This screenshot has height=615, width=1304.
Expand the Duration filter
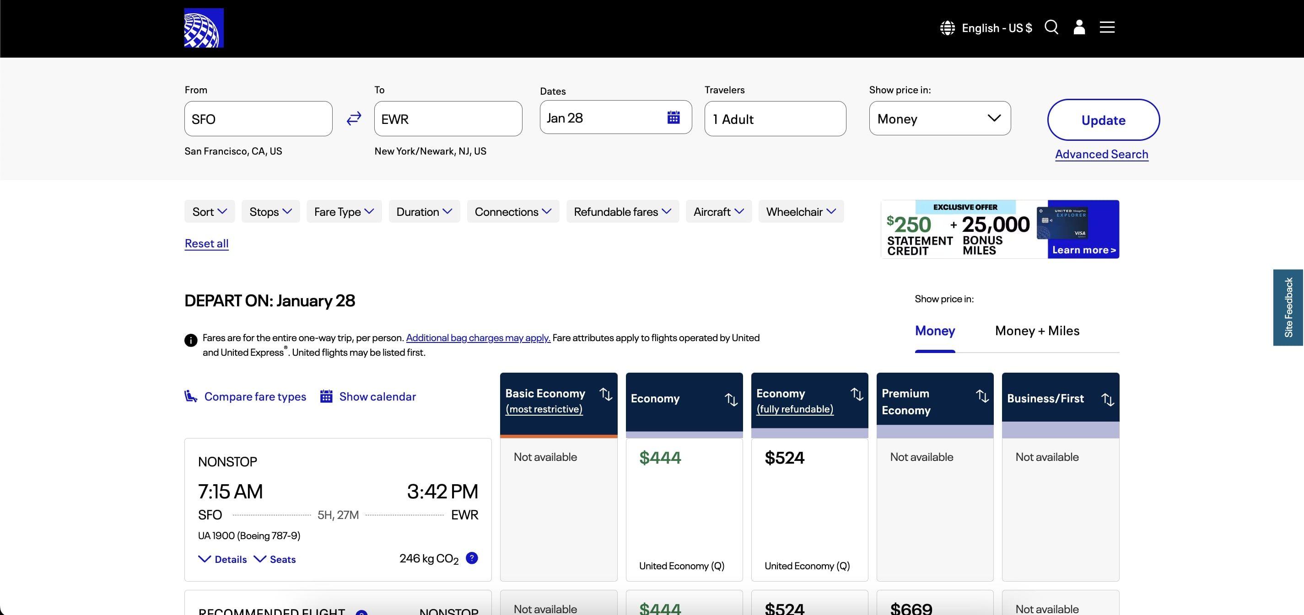pos(424,211)
